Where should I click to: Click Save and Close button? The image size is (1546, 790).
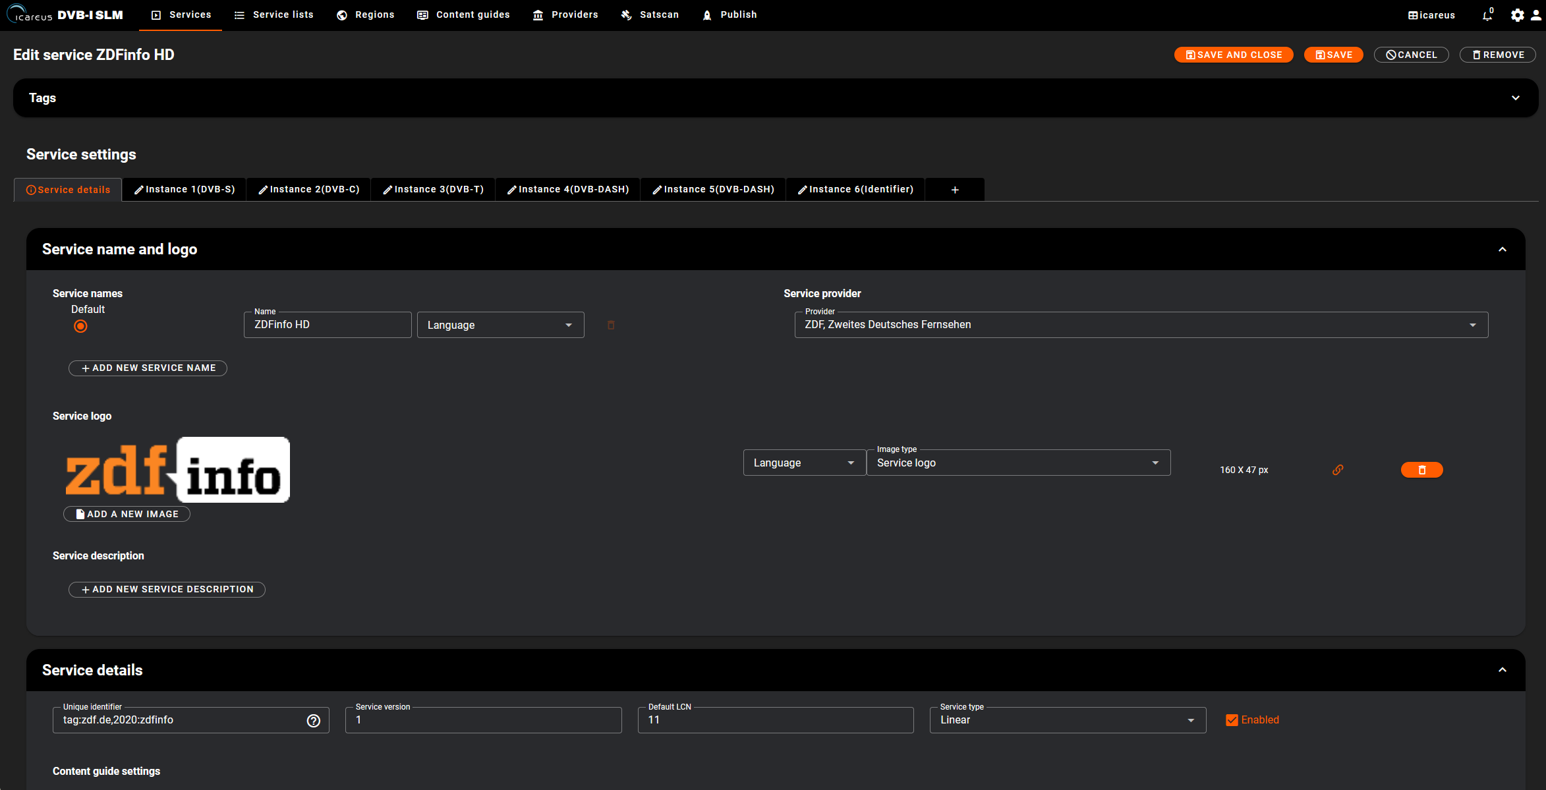tap(1233, 55)
